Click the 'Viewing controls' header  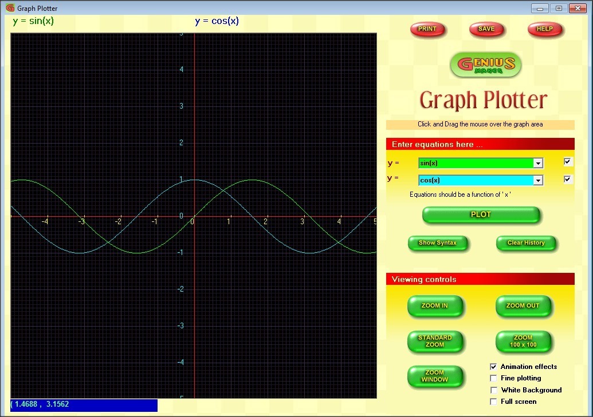pyautogui.click(x=480, y=279)
